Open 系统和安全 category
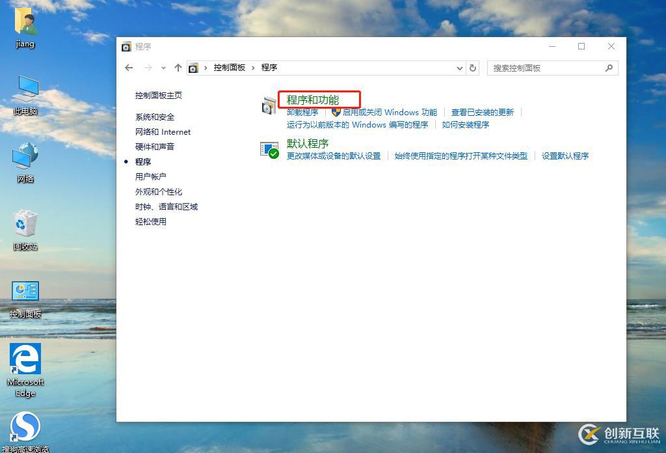This screenshot has width=666, height=453. click(155, 117)
